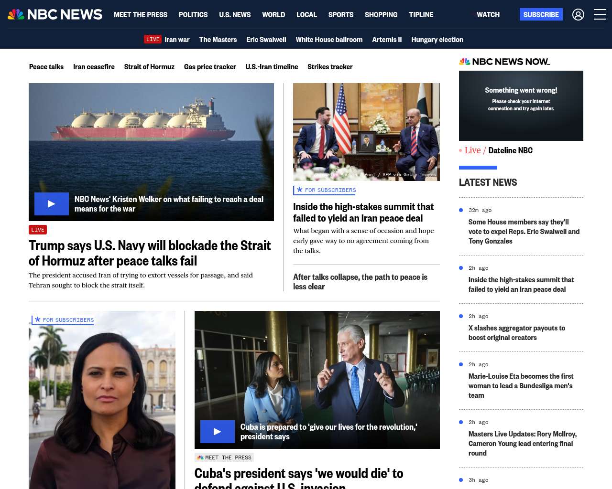This screenshot has width=612, height=489.
Task: Play the Cuba president video
Action: click(218, 432)
